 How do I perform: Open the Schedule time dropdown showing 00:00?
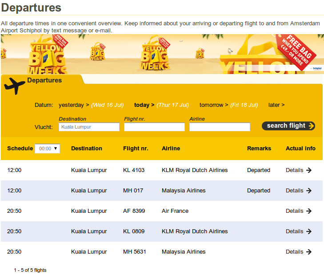[47, 149]
